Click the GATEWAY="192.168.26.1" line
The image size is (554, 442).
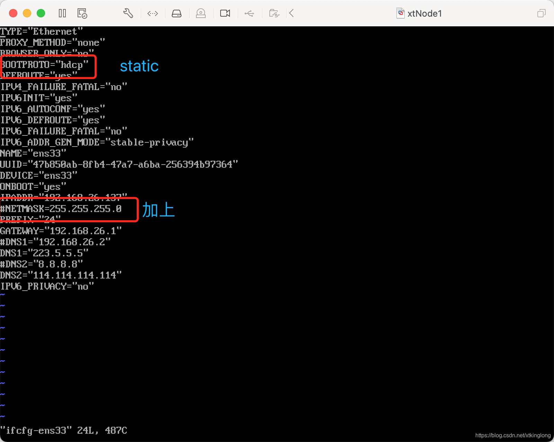coord(61,231)
